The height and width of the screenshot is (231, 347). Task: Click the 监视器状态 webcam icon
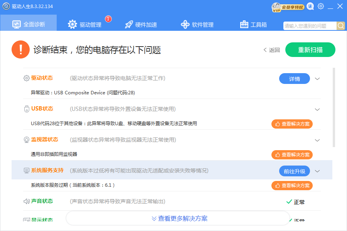[26, 140]
